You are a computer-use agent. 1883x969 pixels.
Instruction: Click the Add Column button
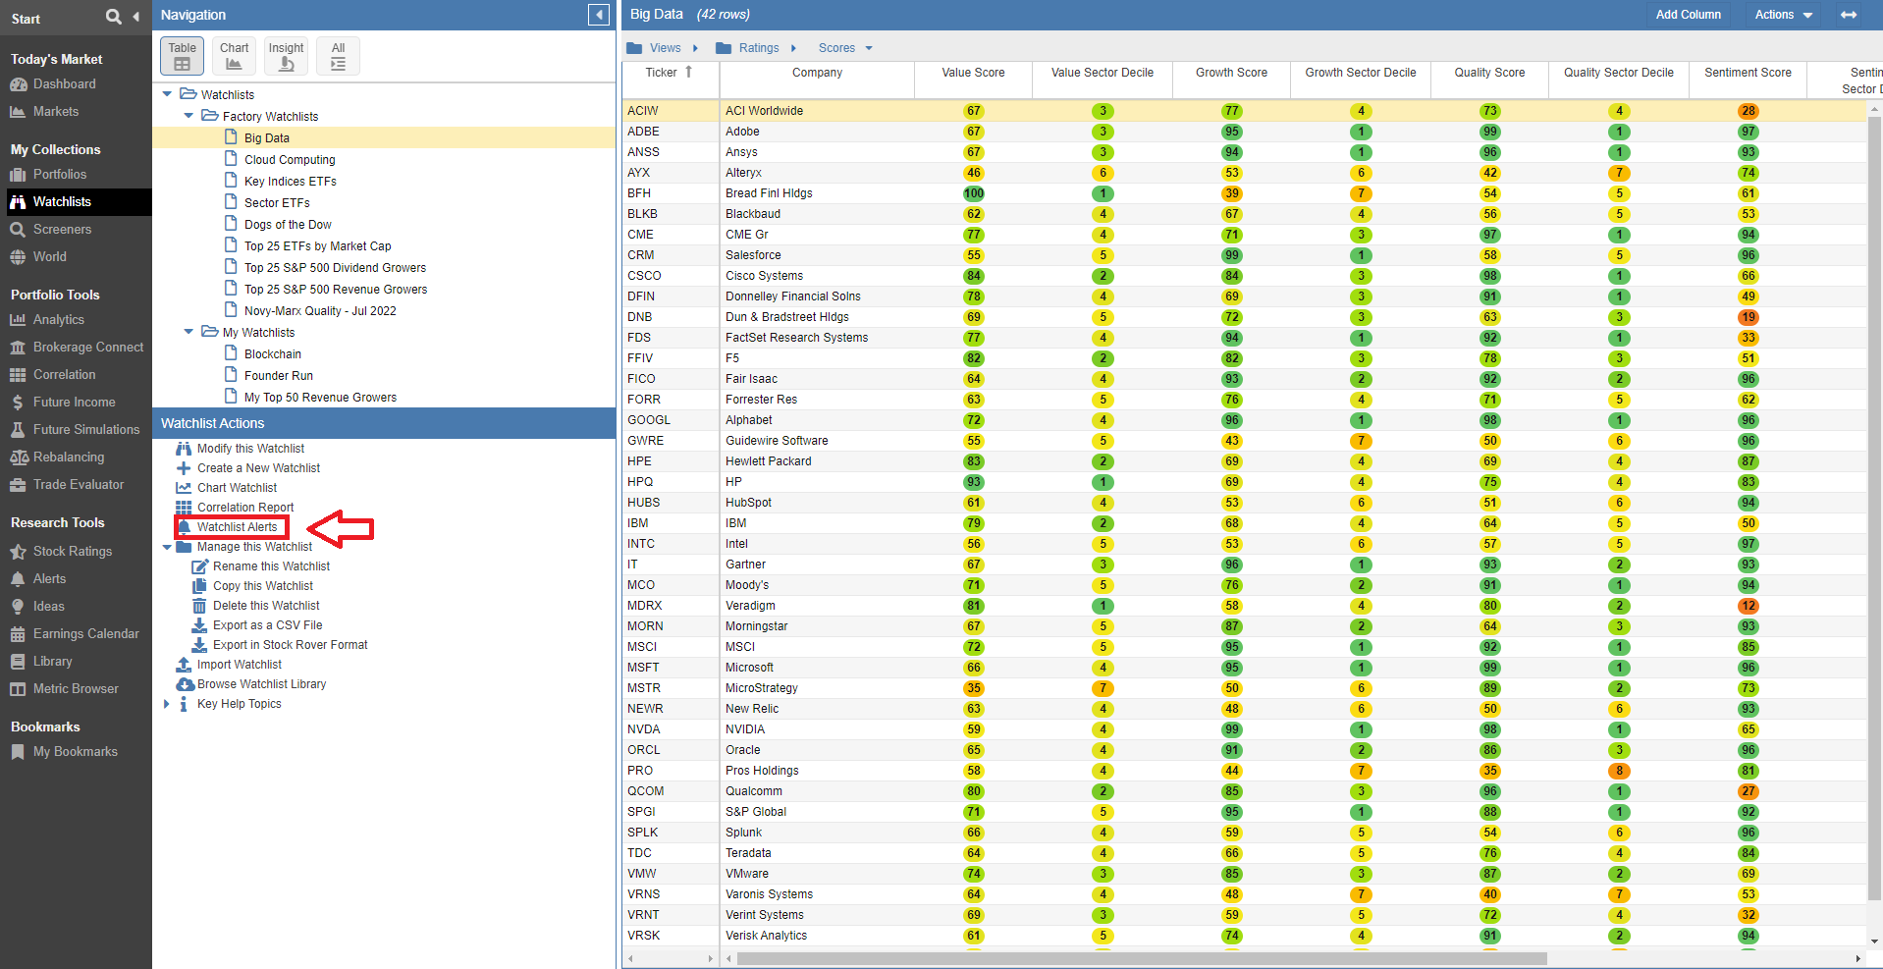click(x=1688, y=15)
